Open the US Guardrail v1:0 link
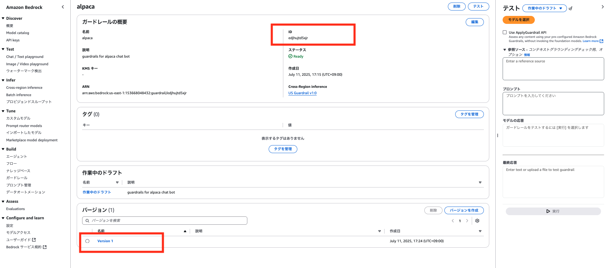 302,93
